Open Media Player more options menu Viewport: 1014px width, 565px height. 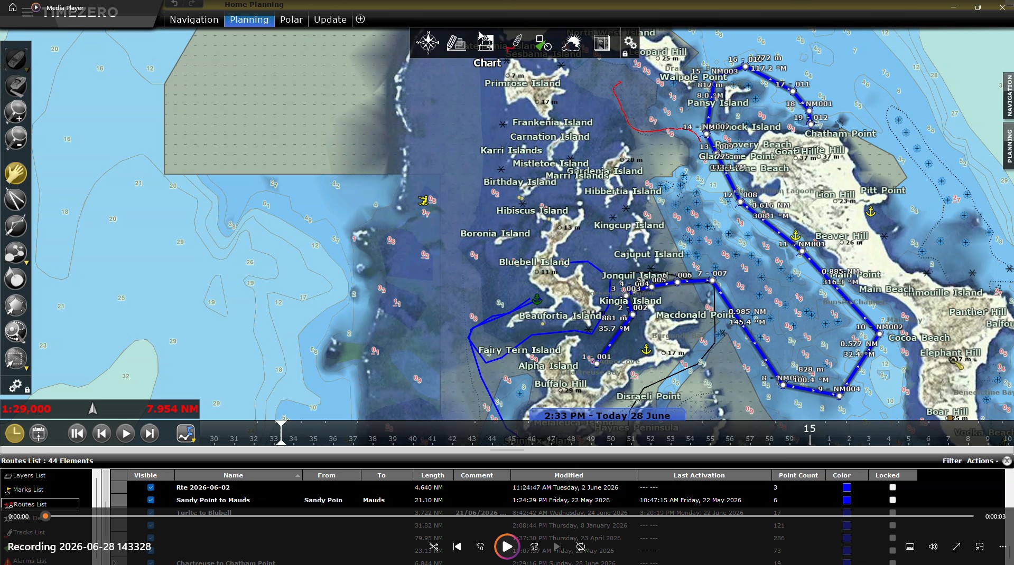pyautogui.click(x=1002, y=547)
